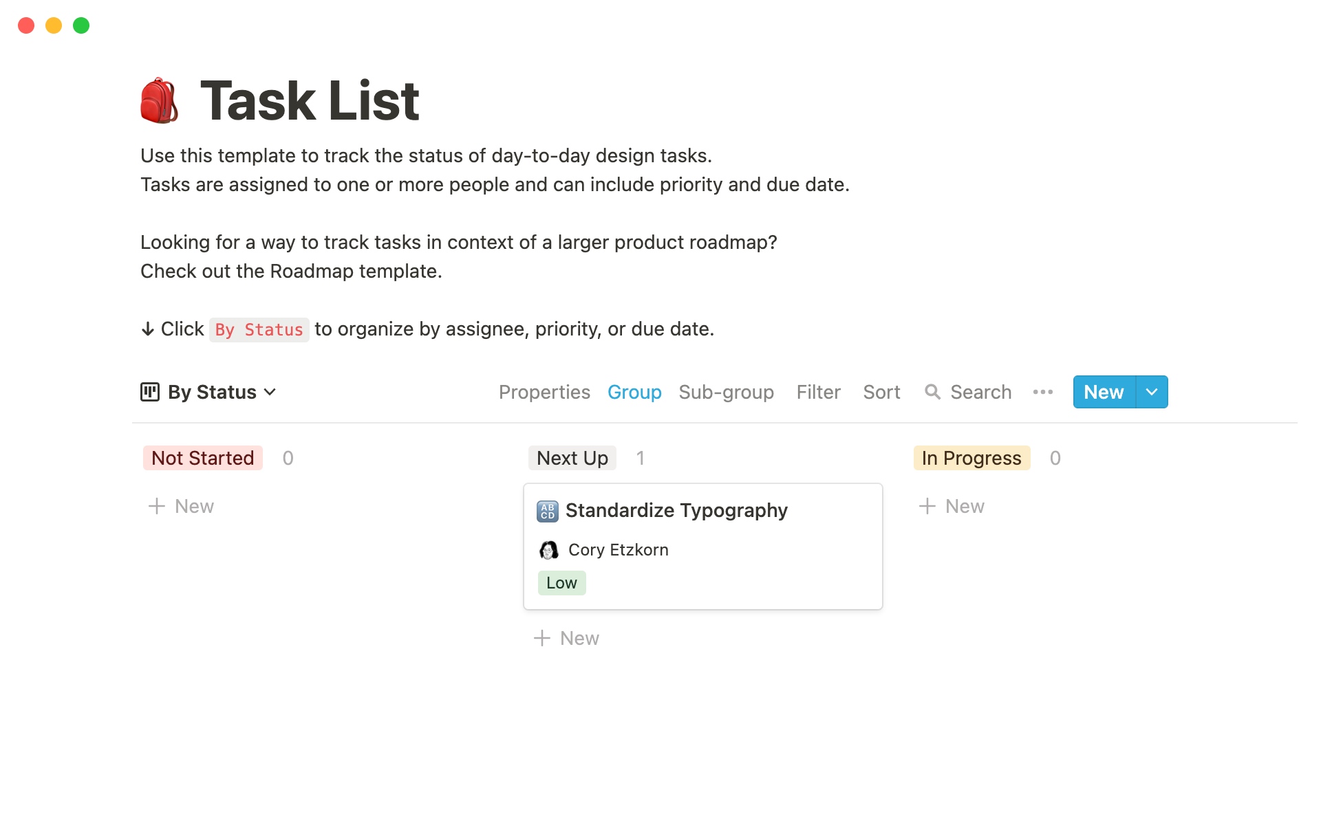
Task: Click the Search toolbar icon
Action: click(934, 392)
